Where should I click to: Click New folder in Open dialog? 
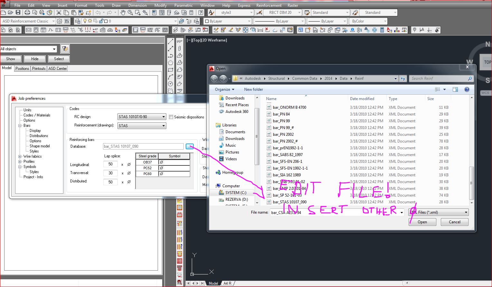pyautogui.click(x=253, y=89)
